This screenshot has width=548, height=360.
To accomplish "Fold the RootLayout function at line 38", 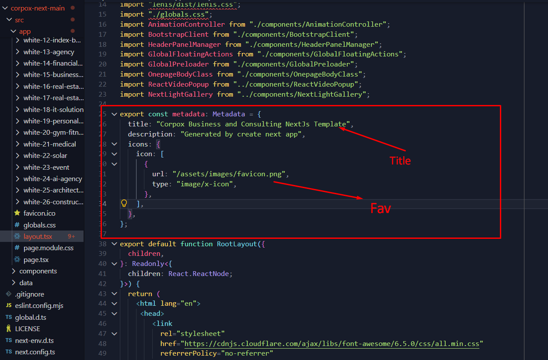I will click(114, 244).
